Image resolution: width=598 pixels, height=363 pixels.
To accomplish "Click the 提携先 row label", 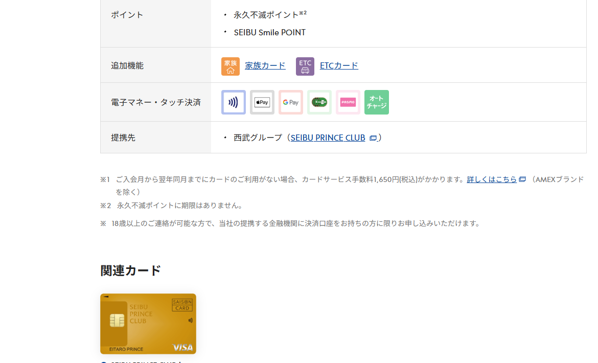I will pyautogui.click(x=123, y=138).
